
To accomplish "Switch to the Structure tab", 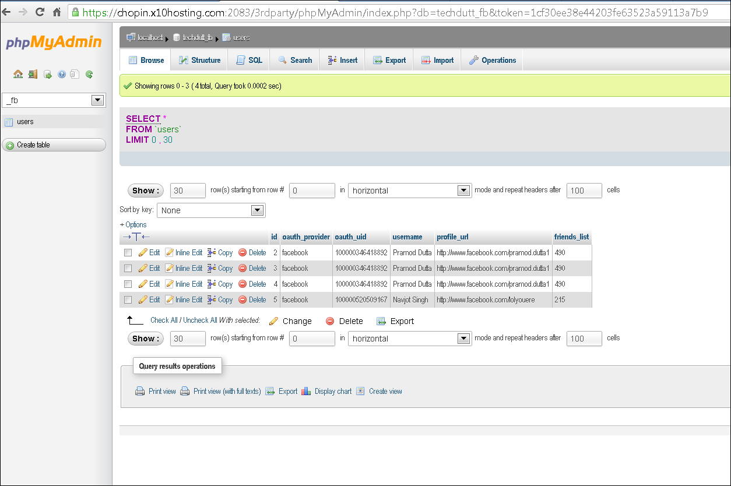I will point(199,59).
